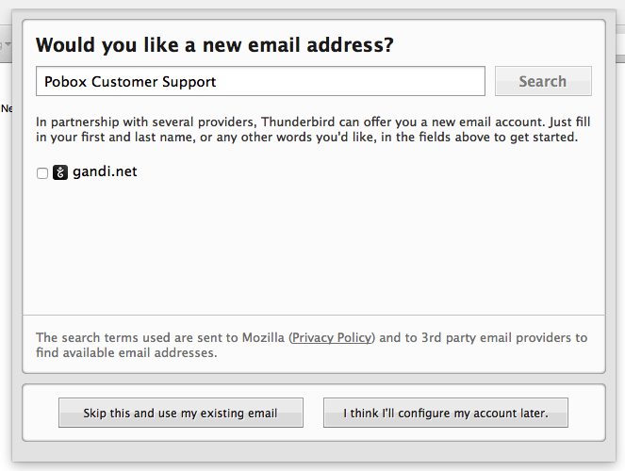The image size is (625, 471).
Task: Choose Skip this and use my existing email
Action: point(181,413)
